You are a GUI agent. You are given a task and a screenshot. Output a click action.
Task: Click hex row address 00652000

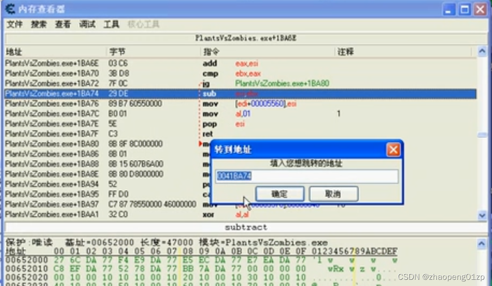tap(27, 260)
